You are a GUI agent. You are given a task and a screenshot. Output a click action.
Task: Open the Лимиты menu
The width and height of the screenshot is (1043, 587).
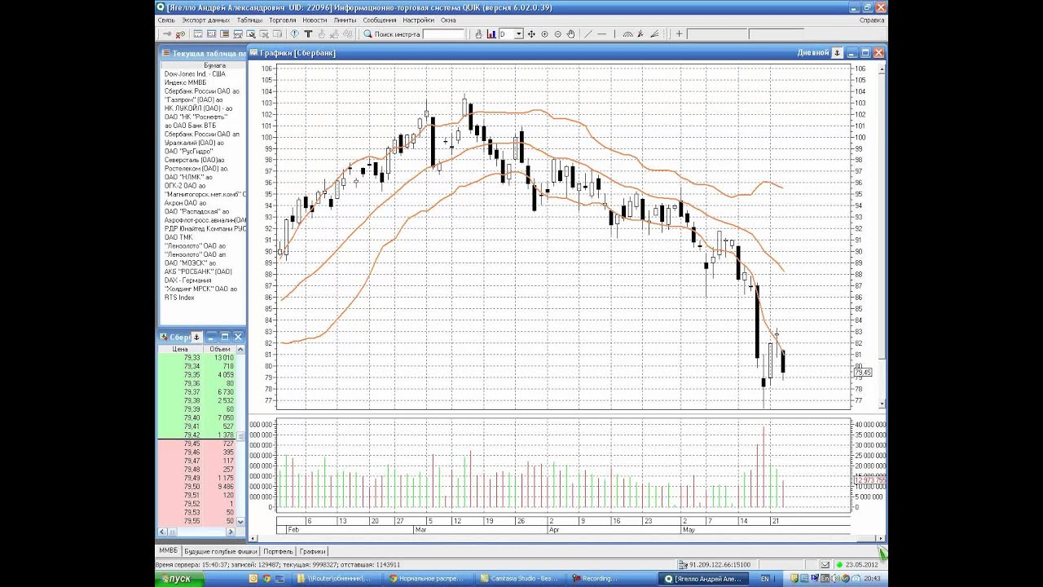(345, 20)
